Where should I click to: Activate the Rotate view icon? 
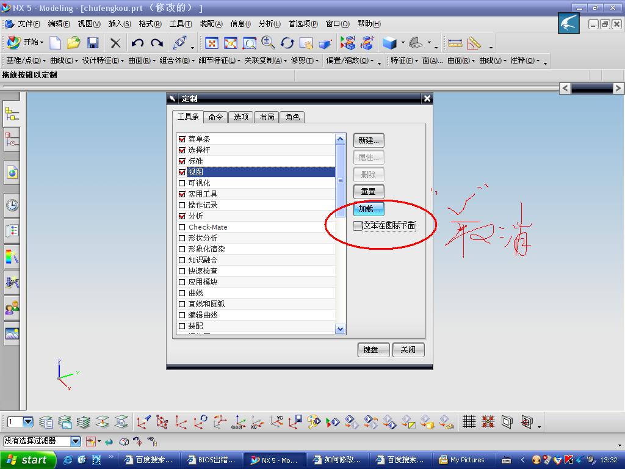pyautogui.click(x=287, y=43)
